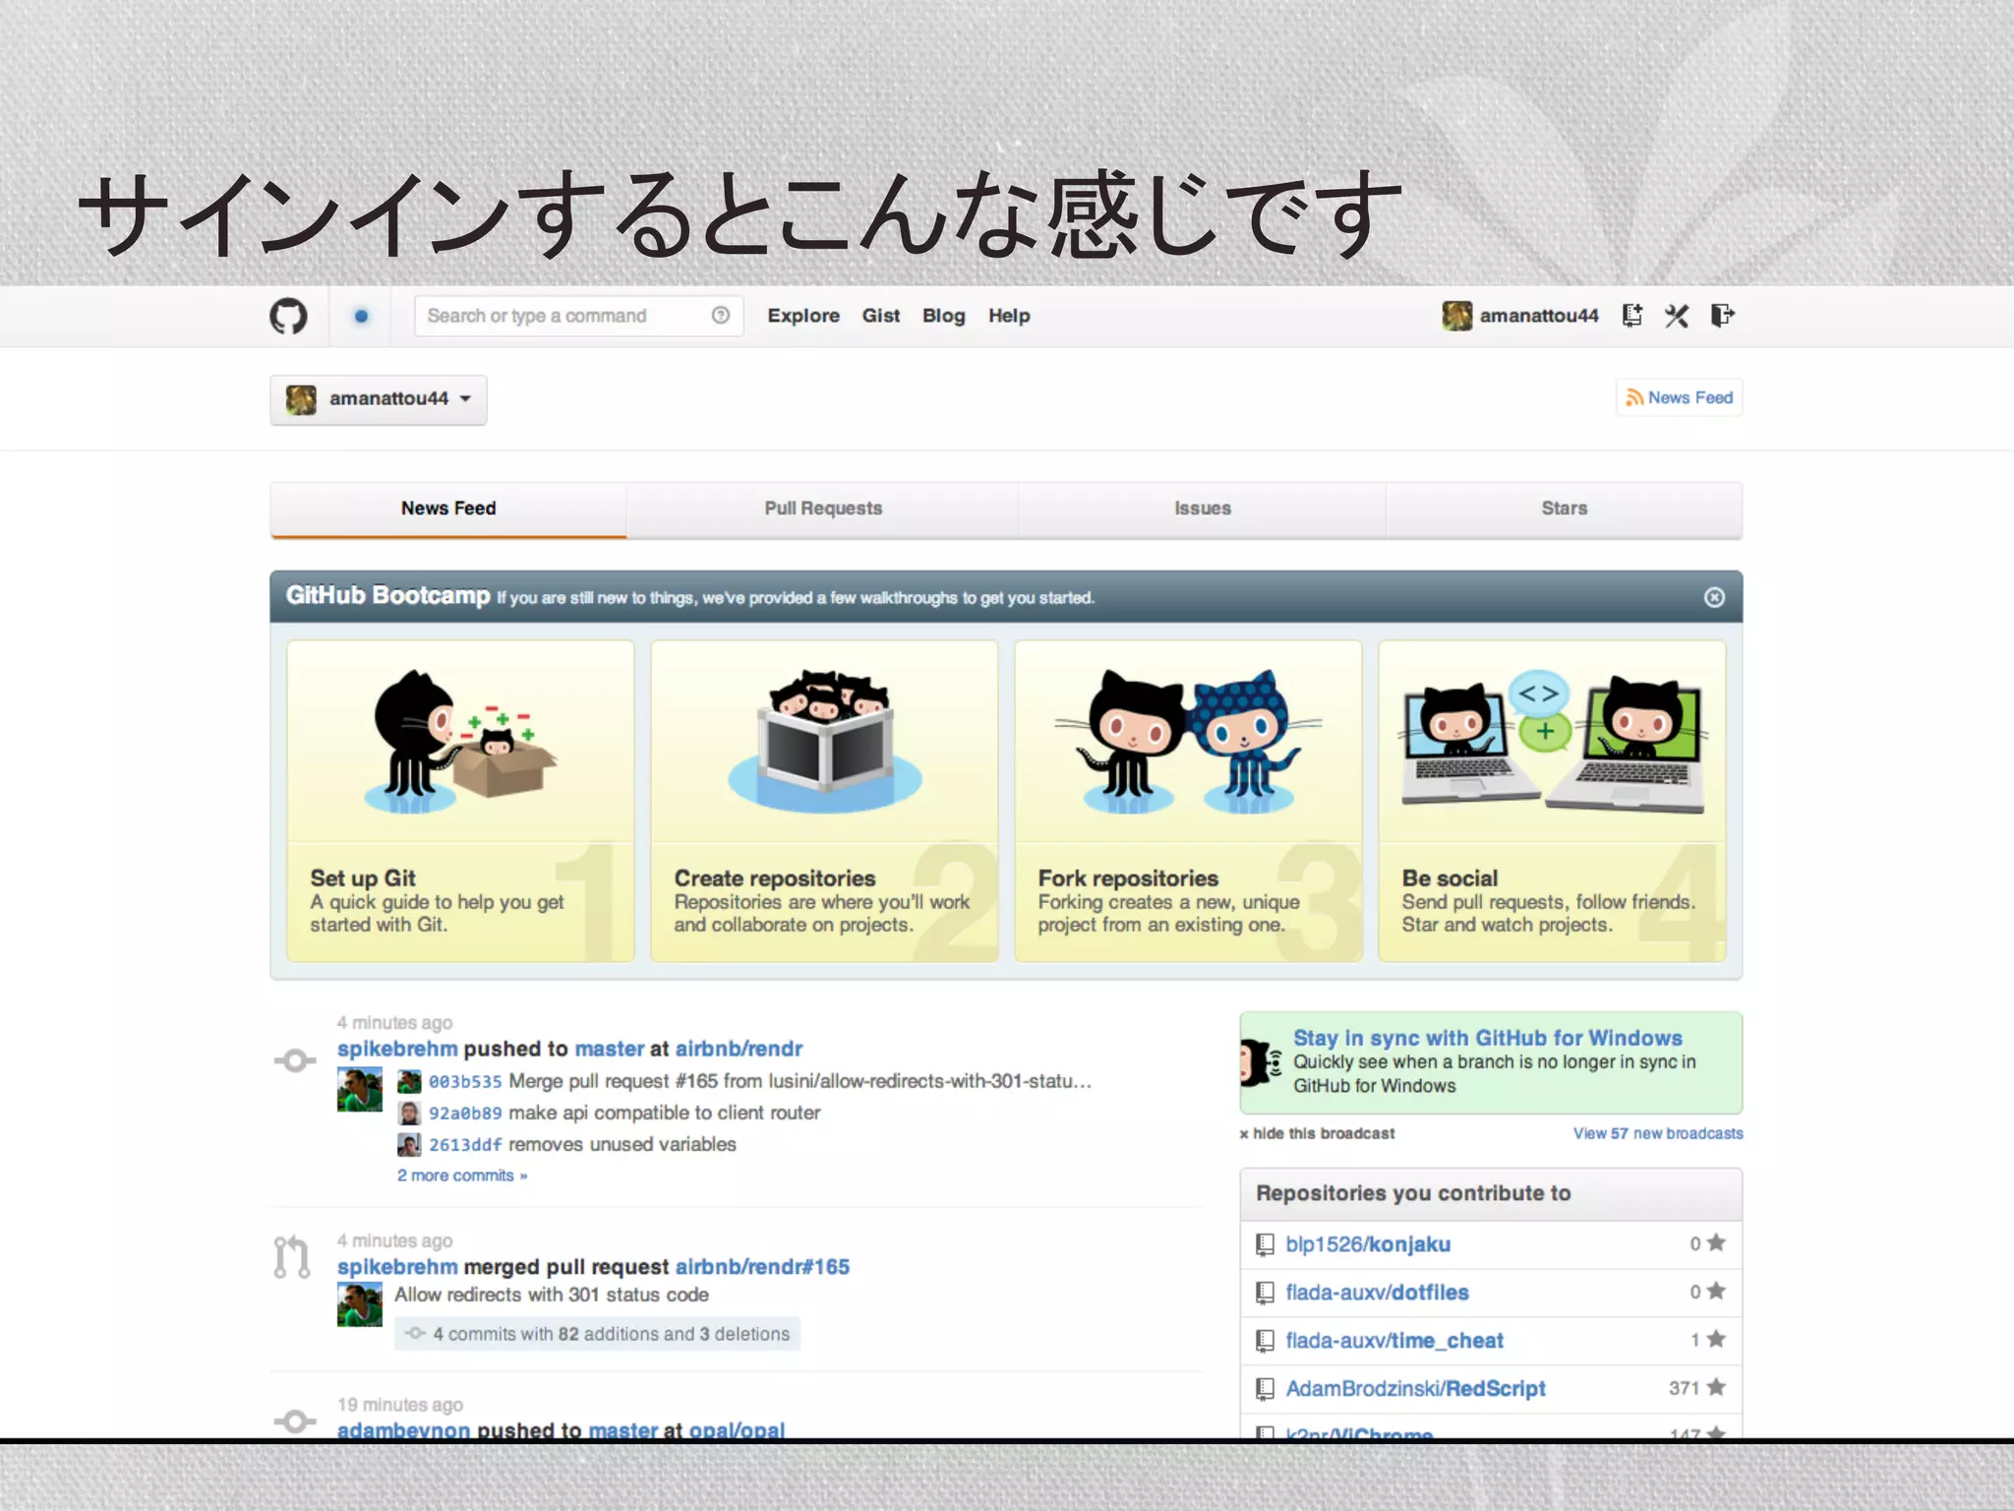Open Stay in sync with GitHub for Windows
Screen dimensions: 2014x1511
click(x=1487, y=1039)
